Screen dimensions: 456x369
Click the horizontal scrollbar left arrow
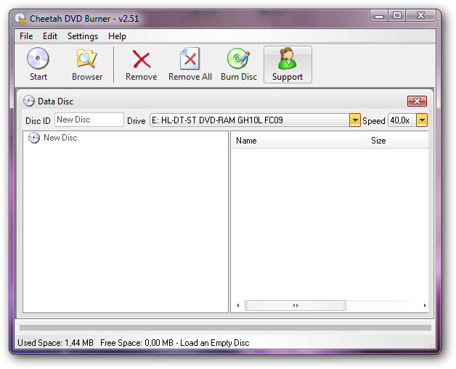(x=238, y=305)
